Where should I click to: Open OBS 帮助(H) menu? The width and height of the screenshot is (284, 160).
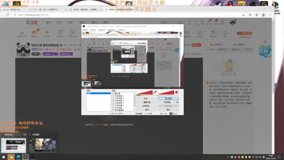[x=122, y=30]
